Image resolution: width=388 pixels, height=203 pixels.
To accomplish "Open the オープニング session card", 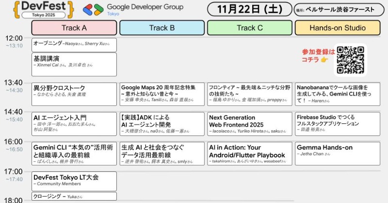I will click(x=74, y=45).
